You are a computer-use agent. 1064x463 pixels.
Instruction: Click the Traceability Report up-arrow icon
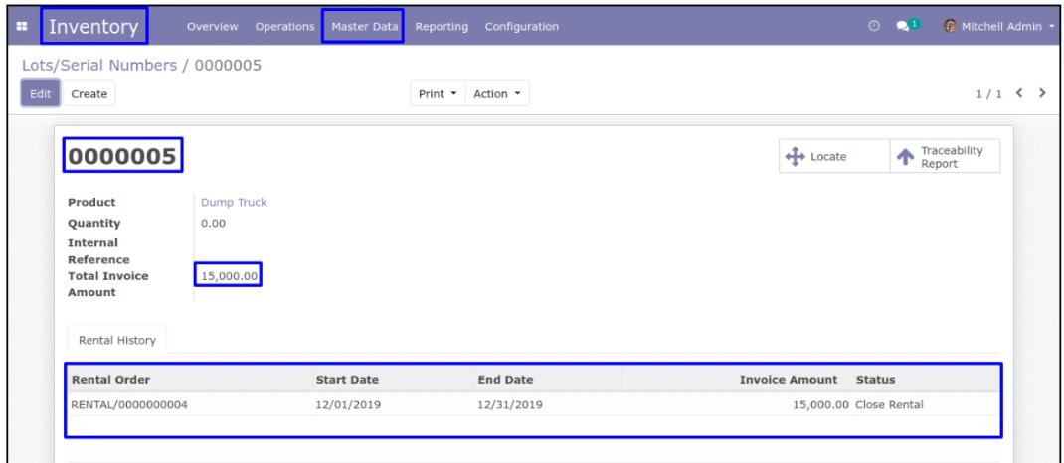(905, 157)
